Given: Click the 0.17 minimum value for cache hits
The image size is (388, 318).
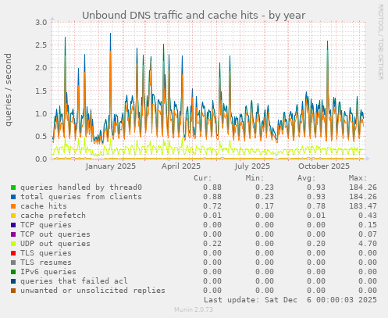Looking at the screenshot, I should tap(265, 206).
